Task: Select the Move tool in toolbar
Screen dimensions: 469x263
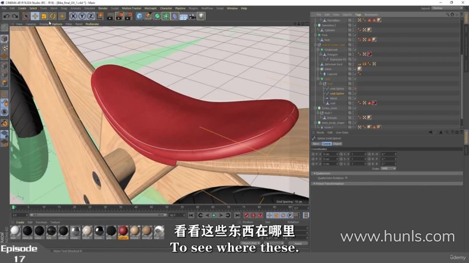Action: tap(35, 16)
